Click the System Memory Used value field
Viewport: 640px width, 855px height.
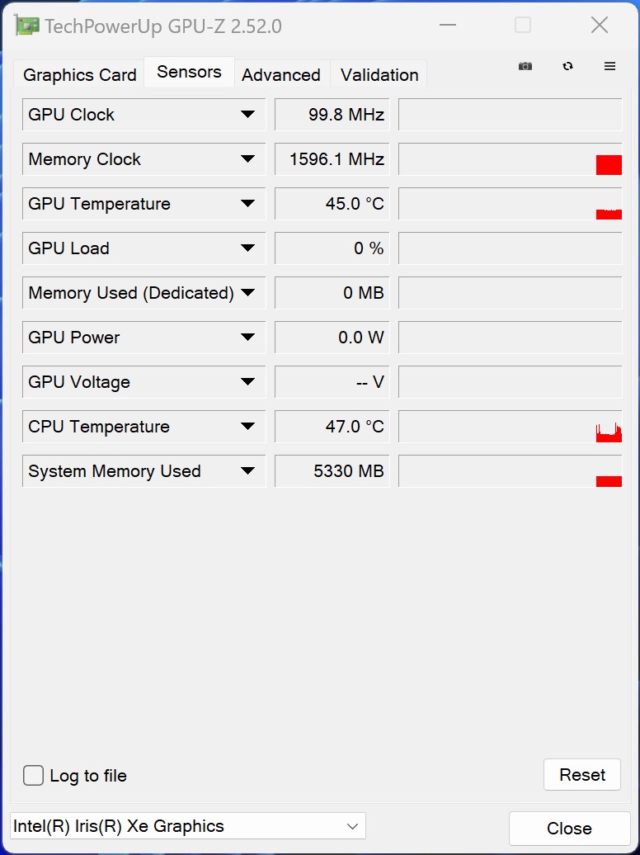point(332,471)
